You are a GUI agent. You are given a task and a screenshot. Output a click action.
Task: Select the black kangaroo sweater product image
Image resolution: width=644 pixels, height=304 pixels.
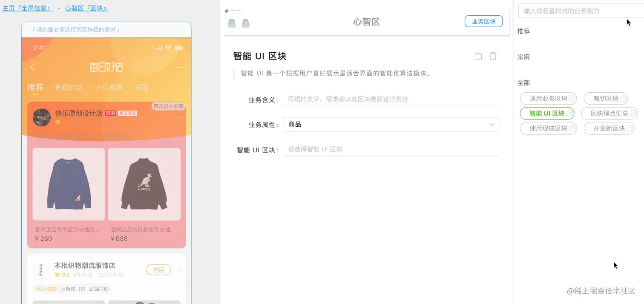coord(144,184)
